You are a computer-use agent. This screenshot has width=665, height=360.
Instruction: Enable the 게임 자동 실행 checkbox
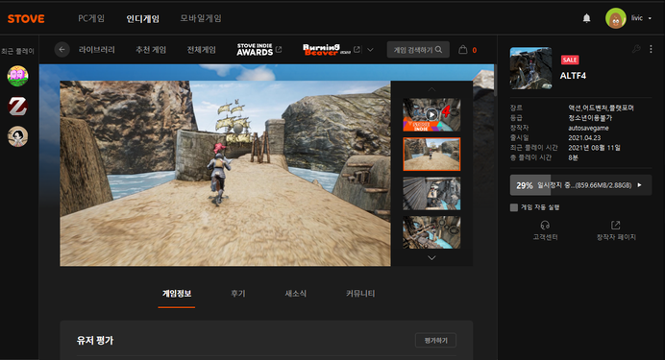click(513, 207)
